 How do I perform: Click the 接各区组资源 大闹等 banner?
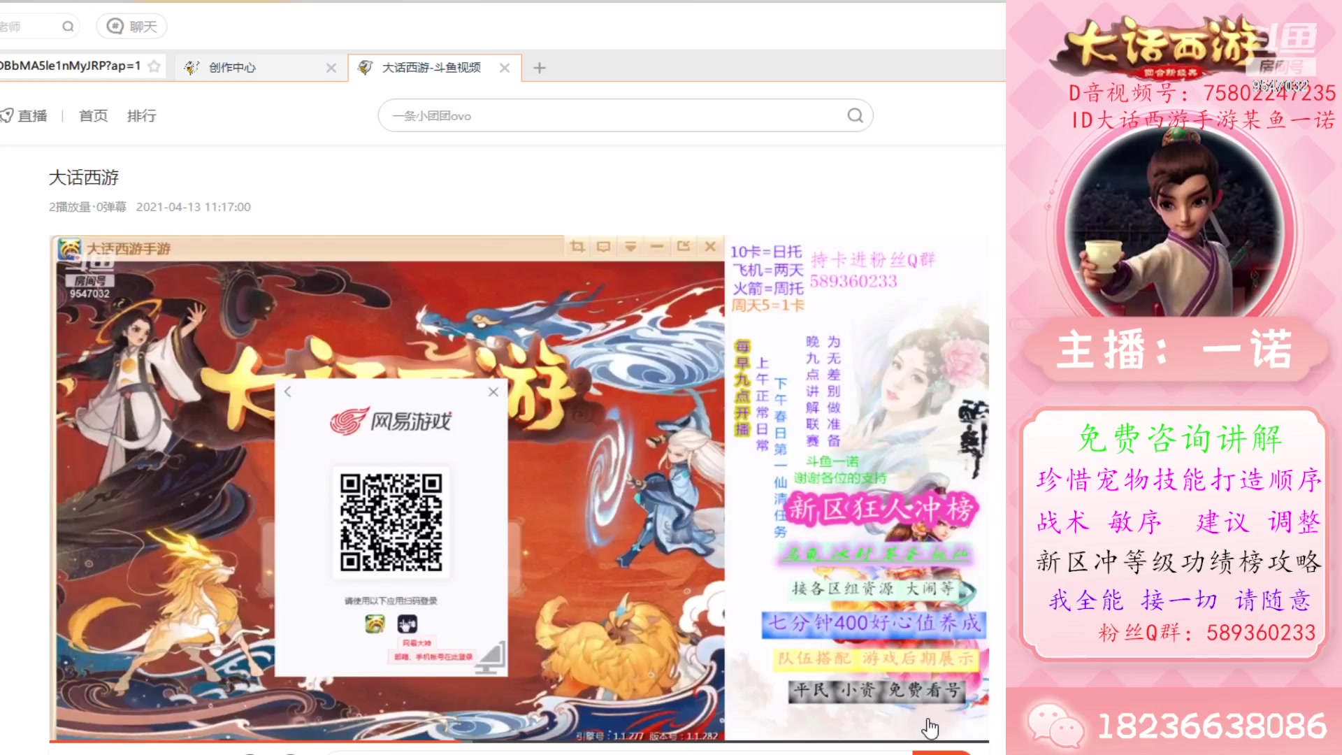pyautogui.click(x=874, y=589)
